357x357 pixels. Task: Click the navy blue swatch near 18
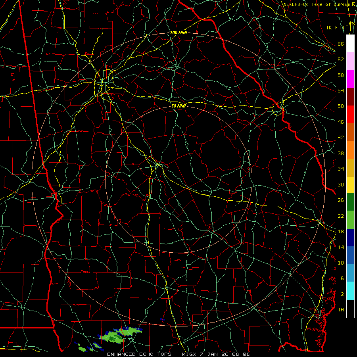coord(350,238)
